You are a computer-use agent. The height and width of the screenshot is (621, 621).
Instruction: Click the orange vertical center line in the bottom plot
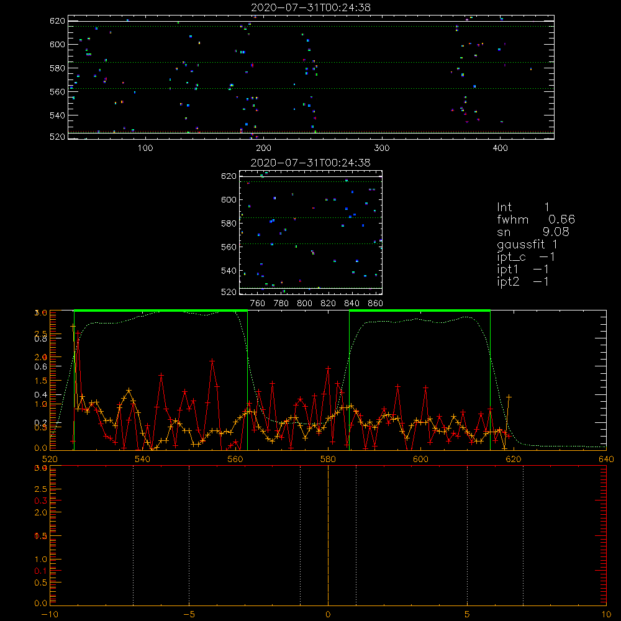pyautogui.click(x=328, y=535)
